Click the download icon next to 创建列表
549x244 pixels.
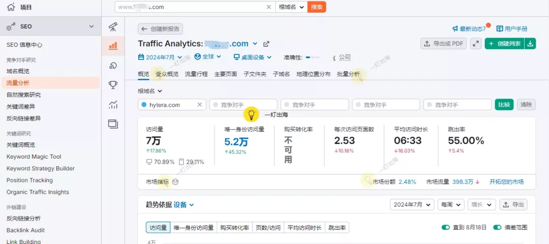[530, 44]
